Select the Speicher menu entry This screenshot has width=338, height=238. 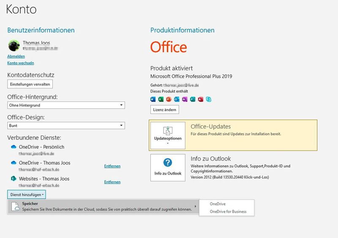point(103,206)
